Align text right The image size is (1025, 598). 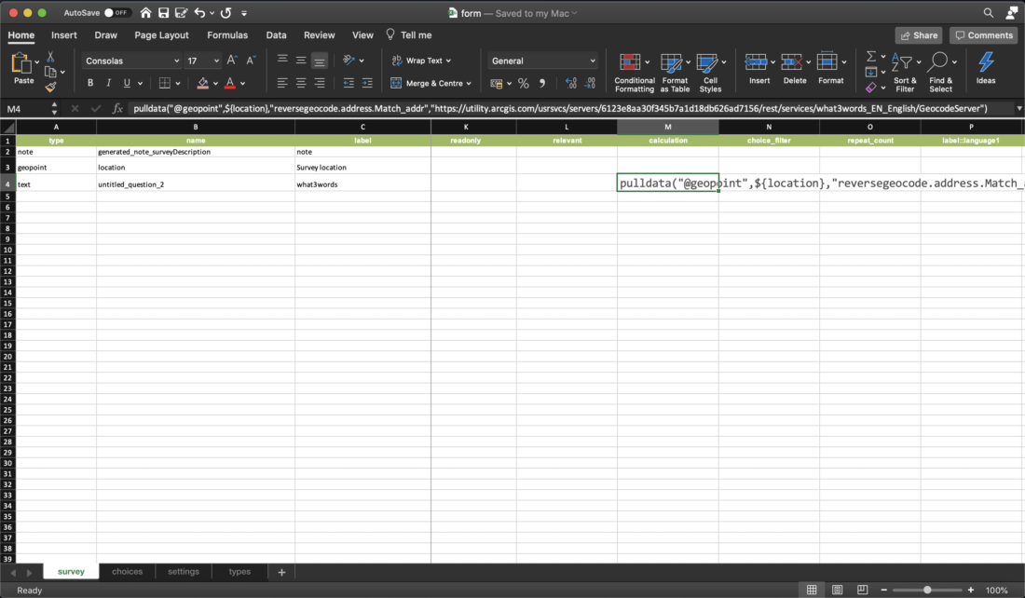pyautogui.click(x=319, y=83)
